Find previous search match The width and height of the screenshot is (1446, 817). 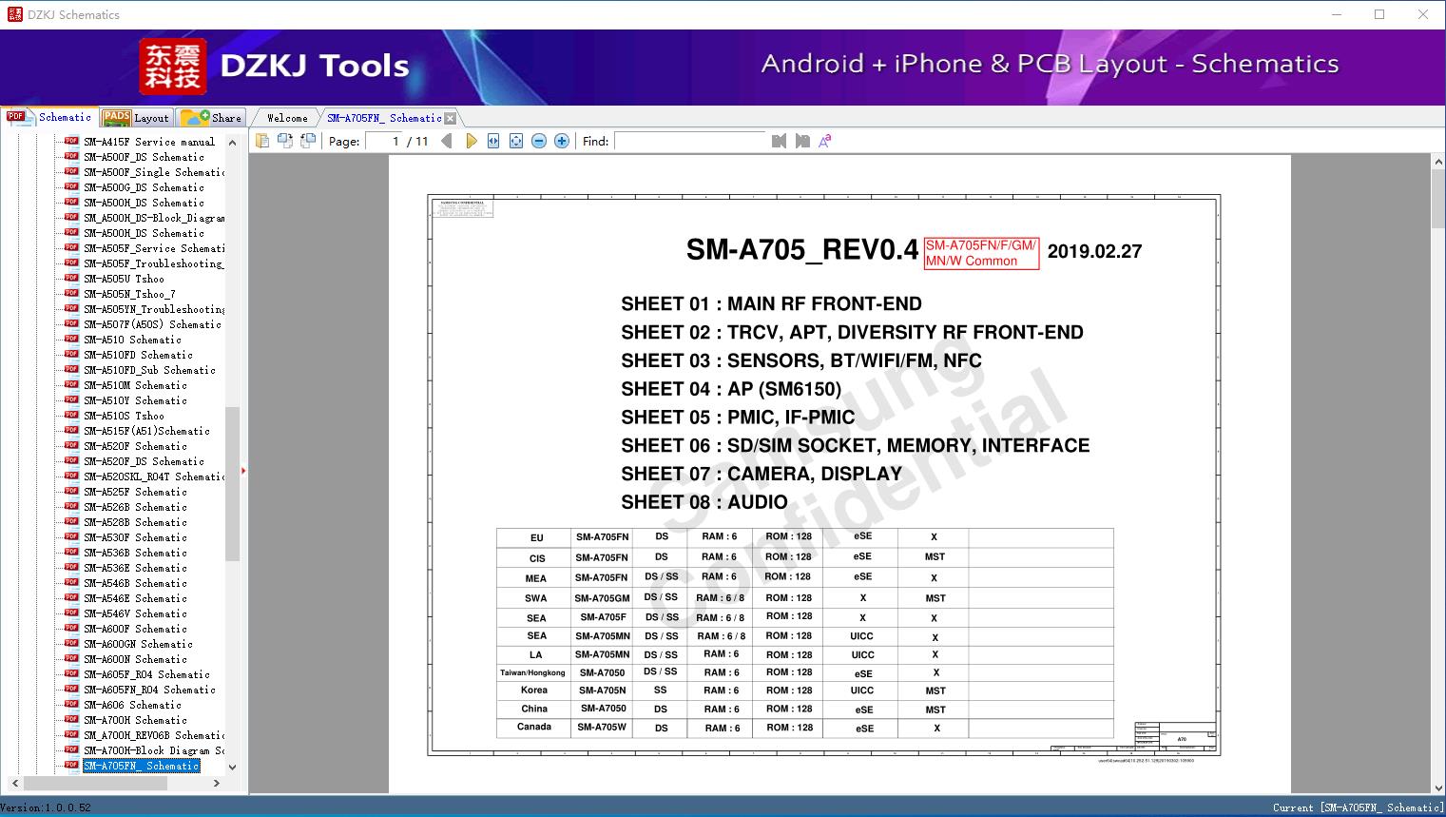780,141
